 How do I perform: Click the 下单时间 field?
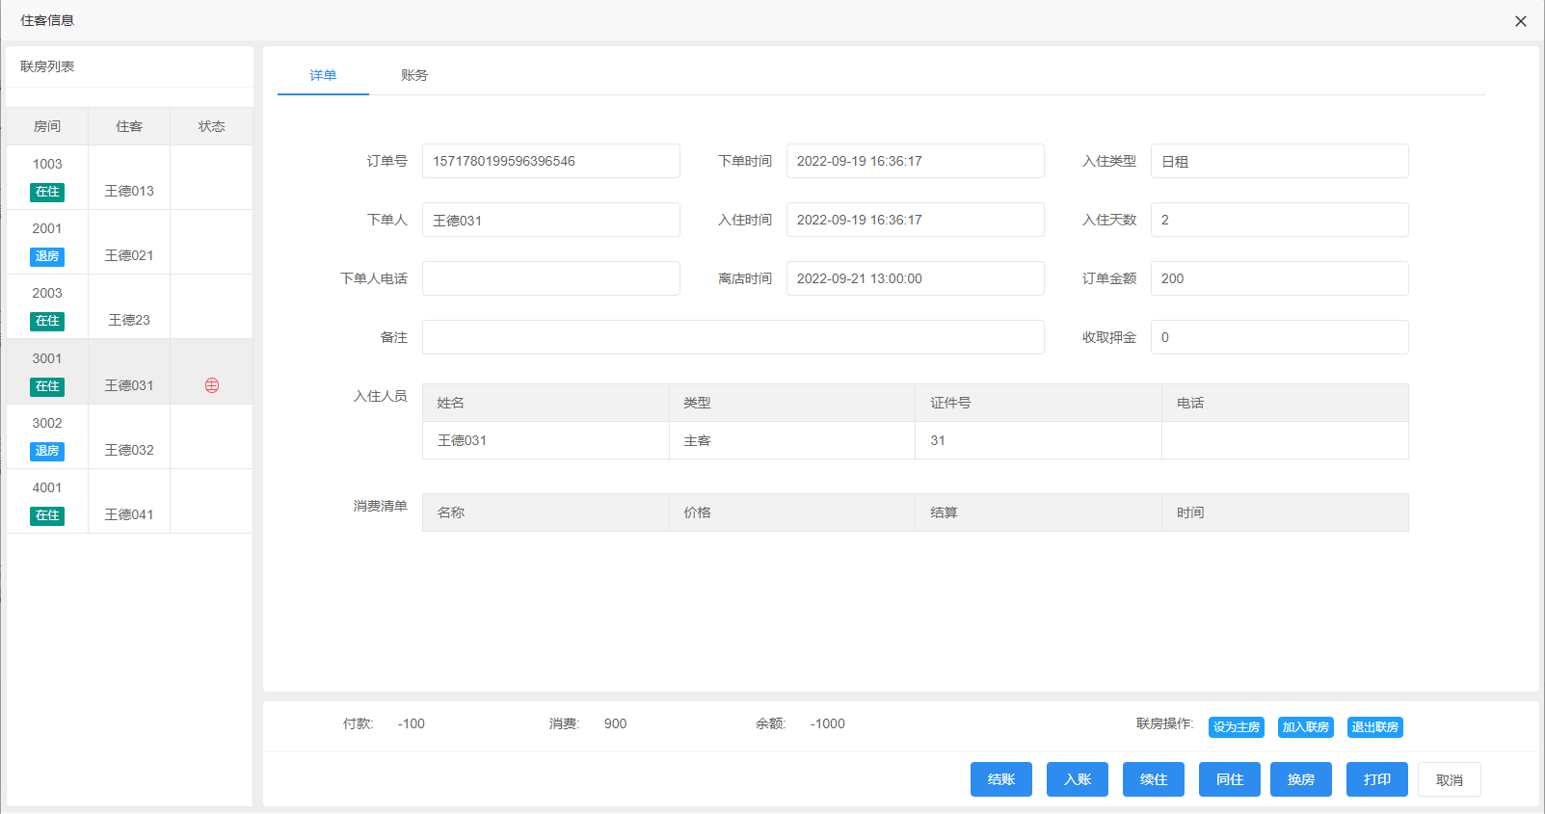tap(916, 161)
